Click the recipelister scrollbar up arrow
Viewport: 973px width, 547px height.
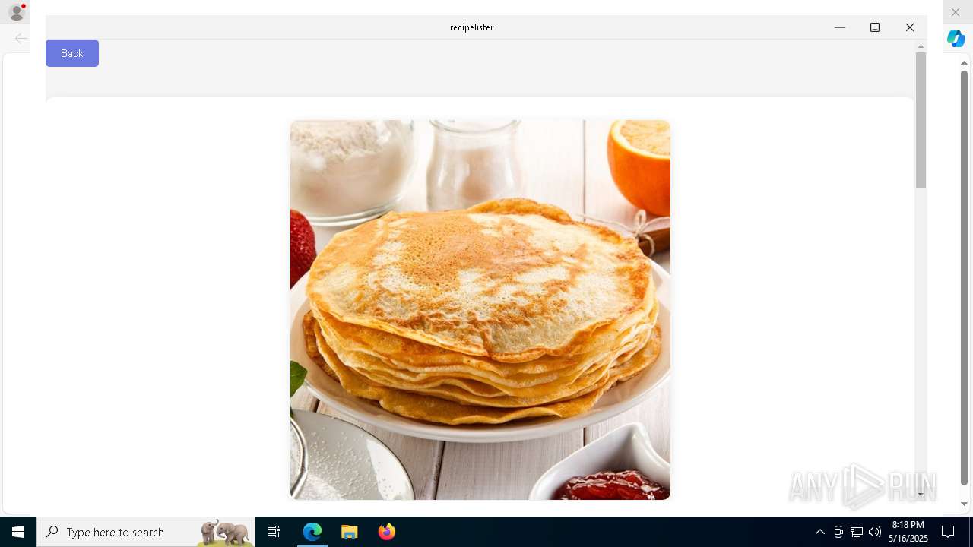[x=921, y=46]
